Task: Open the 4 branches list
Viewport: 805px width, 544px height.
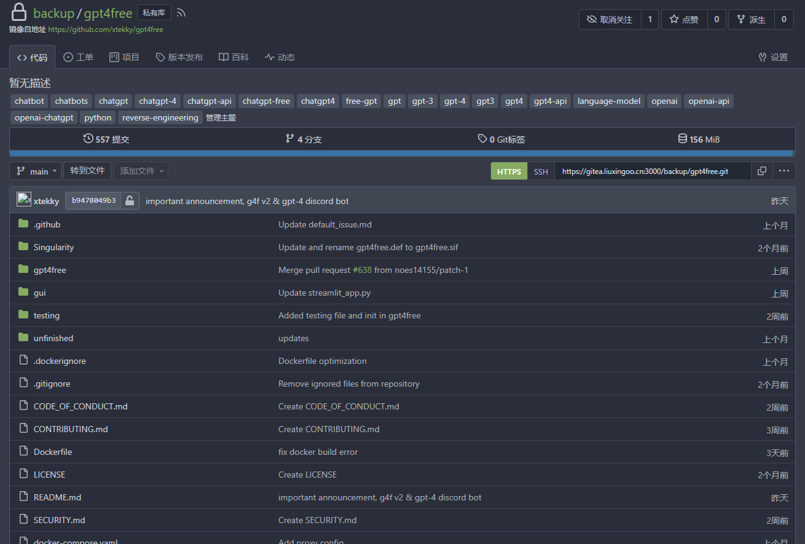Action: pyautogui.click(x=304, y=140)
